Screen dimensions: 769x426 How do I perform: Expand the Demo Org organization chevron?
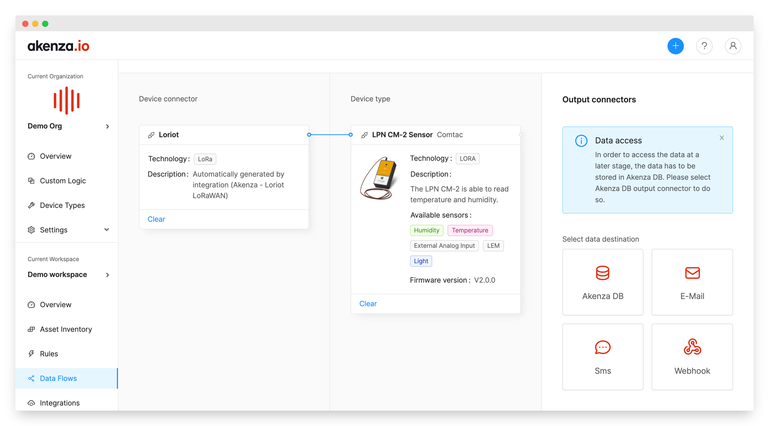(x=107, y=126)
